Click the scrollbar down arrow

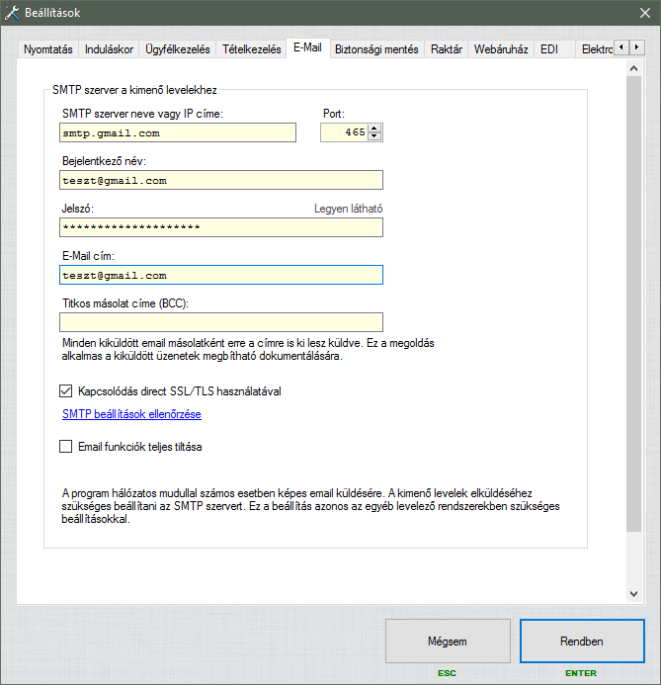634,594
